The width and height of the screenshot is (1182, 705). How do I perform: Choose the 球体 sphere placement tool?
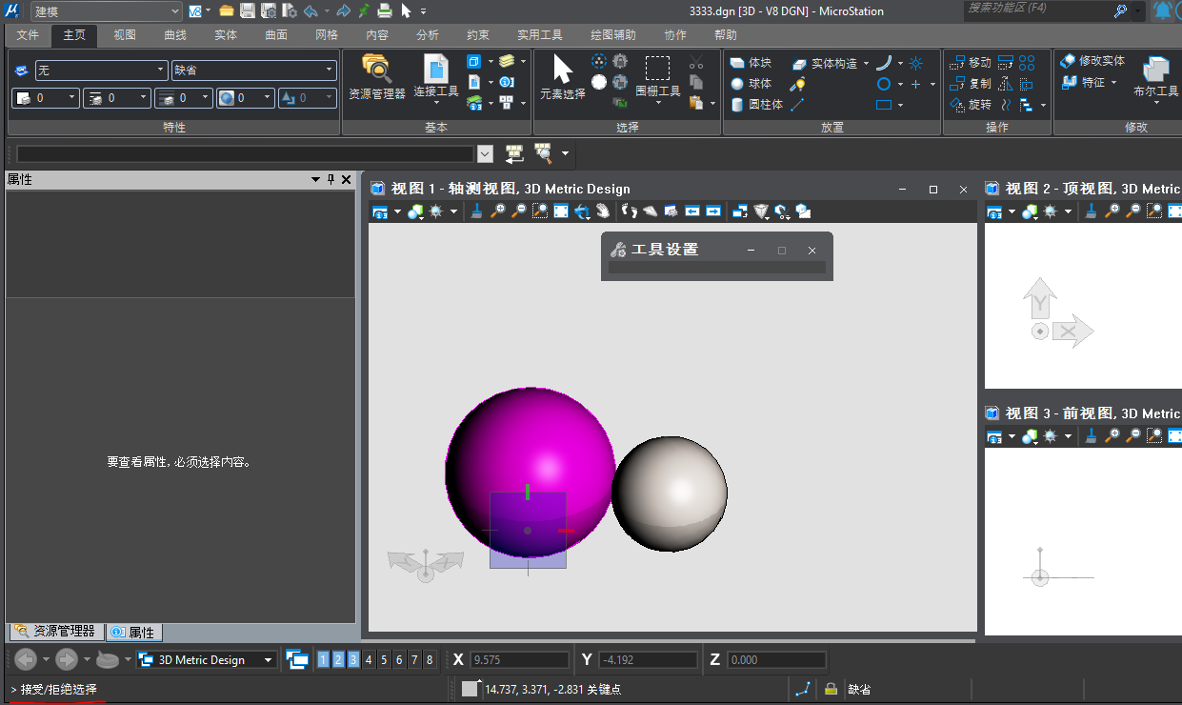[x=751, y=84]
